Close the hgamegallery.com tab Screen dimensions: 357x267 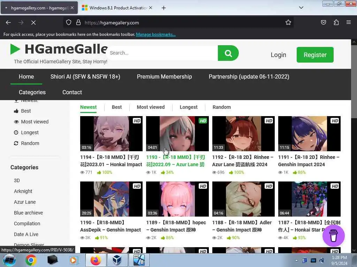tap(72, 8)
